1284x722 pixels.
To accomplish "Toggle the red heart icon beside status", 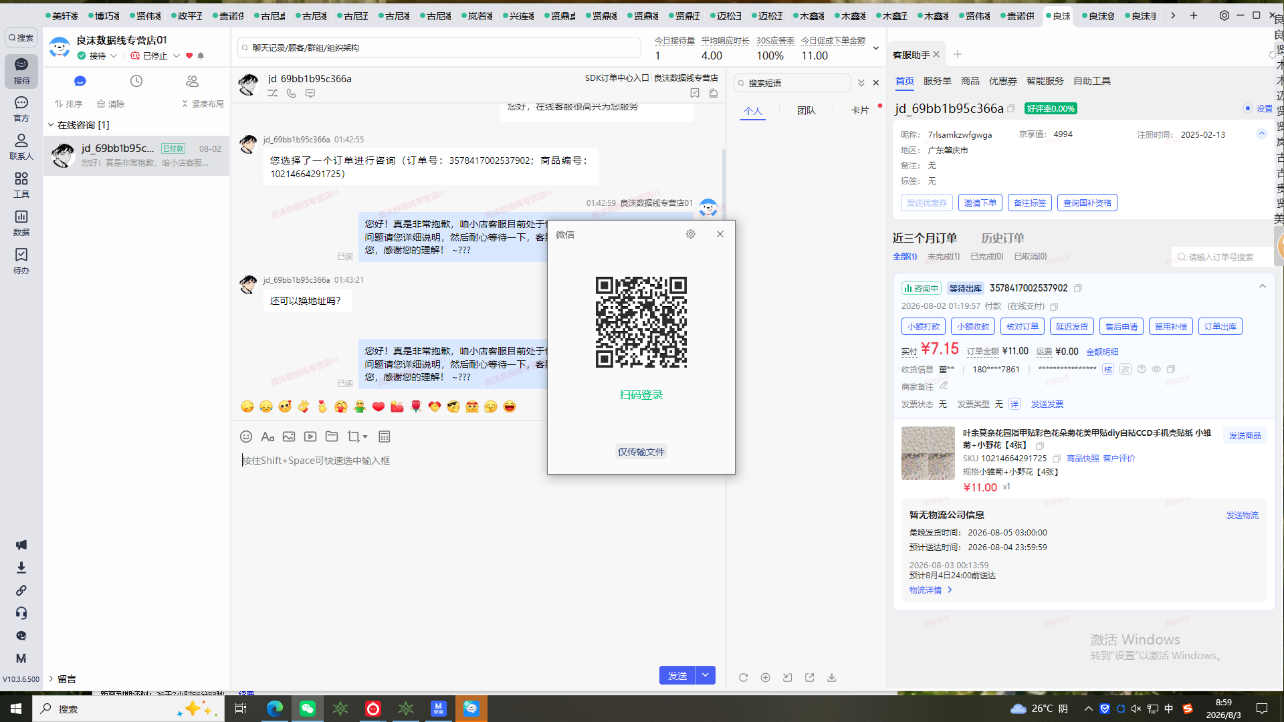I will pos(189,56).
